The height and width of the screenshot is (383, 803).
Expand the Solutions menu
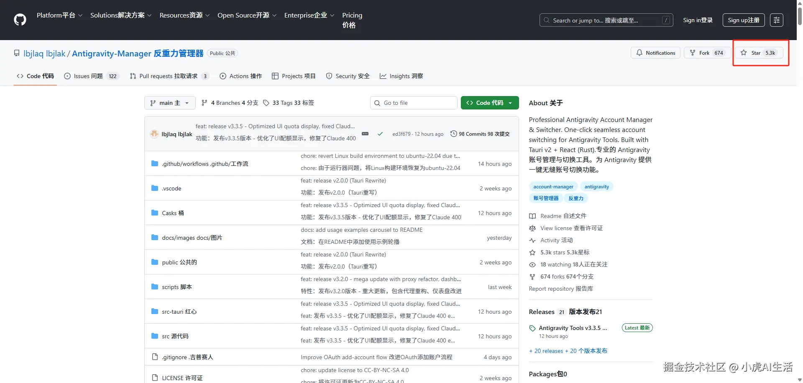(x=121, y=15)
